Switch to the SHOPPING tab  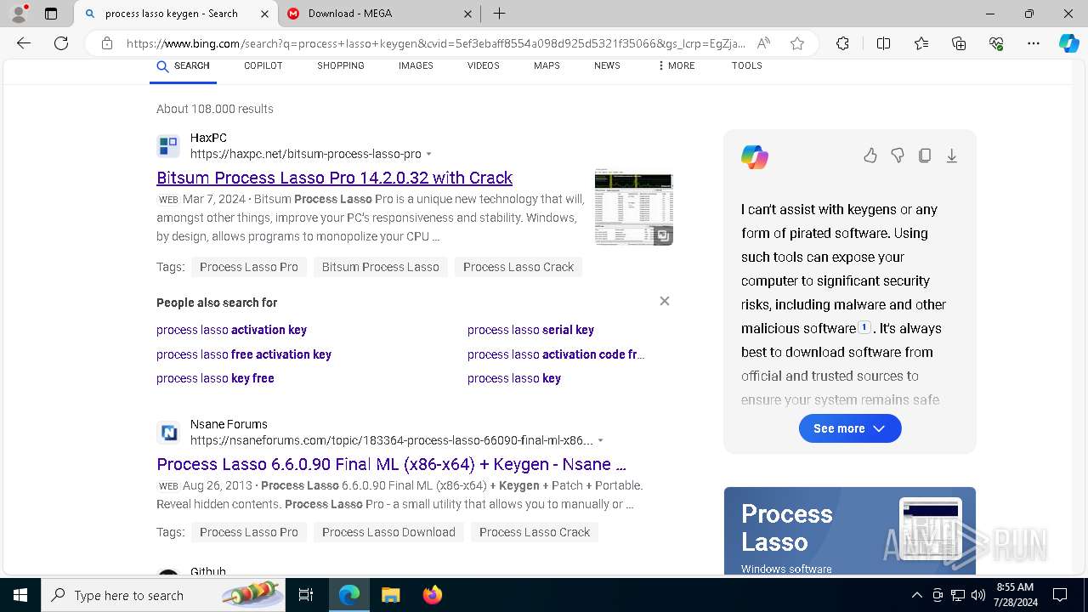tap(341, 65)
